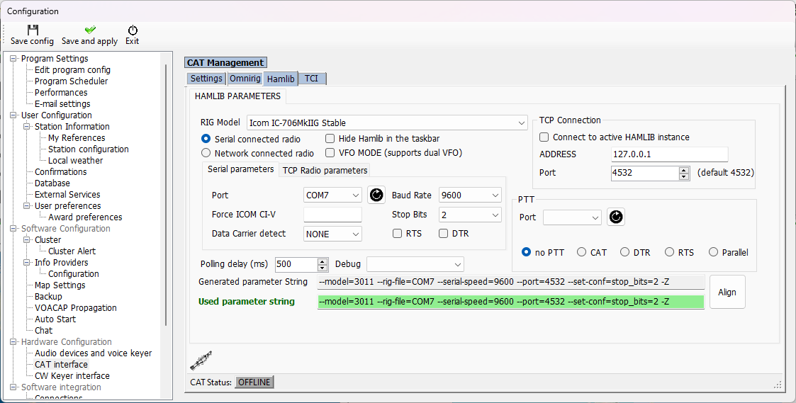
Task: Select Serial connected radio option
Action: tap(206, 139)
